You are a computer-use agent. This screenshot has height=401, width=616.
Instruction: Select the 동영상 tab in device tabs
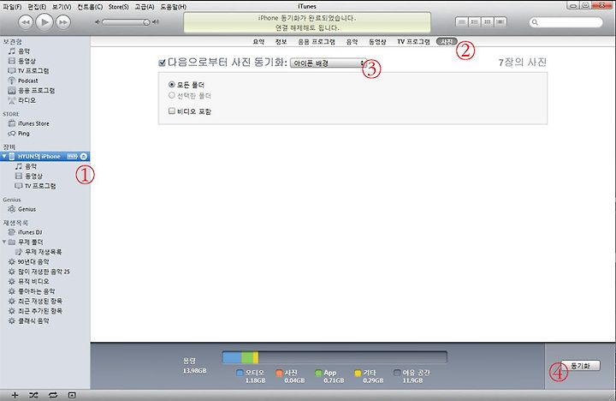[x=377, y=42]
